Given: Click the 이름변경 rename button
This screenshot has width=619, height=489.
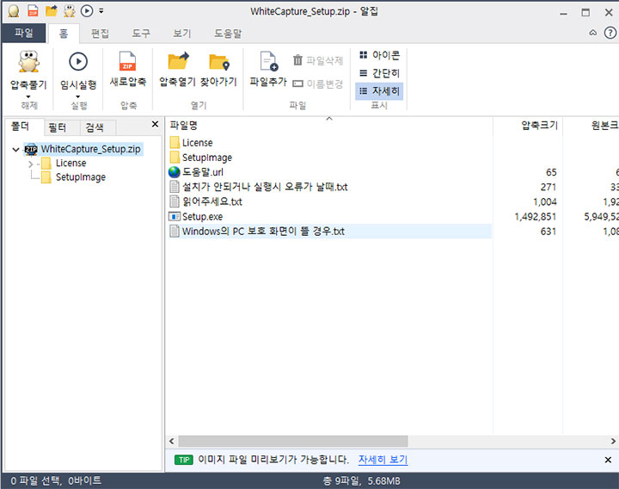Looking at the screenshot, I should pos(318,84).
